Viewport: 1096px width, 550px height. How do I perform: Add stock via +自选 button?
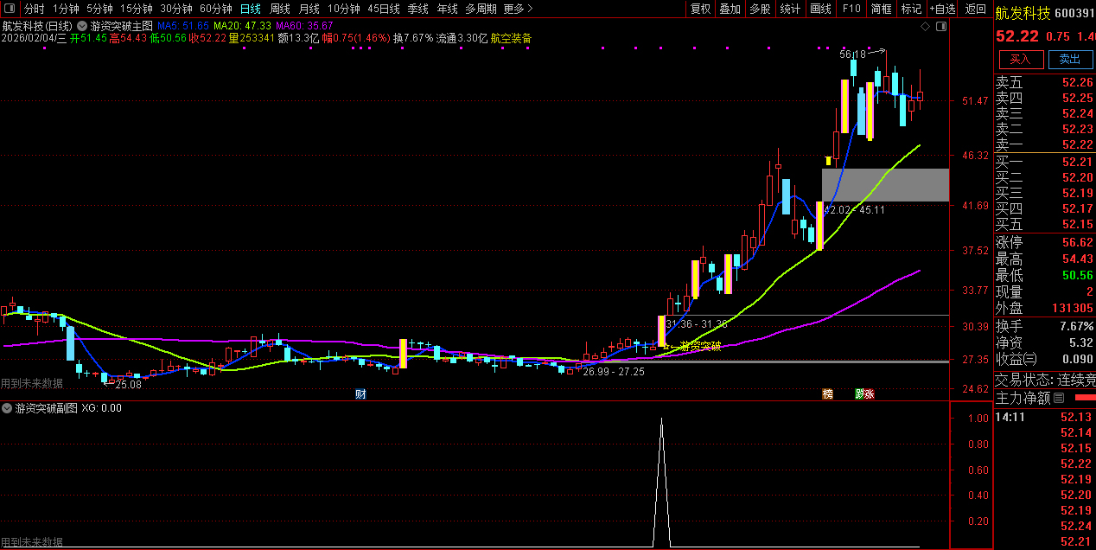point(942,9)
